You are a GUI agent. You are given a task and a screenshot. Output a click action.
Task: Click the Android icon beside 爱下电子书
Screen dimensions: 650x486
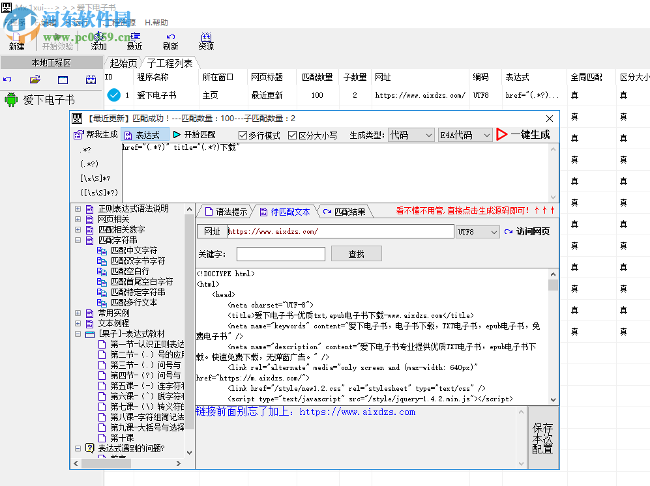[11, 100]
